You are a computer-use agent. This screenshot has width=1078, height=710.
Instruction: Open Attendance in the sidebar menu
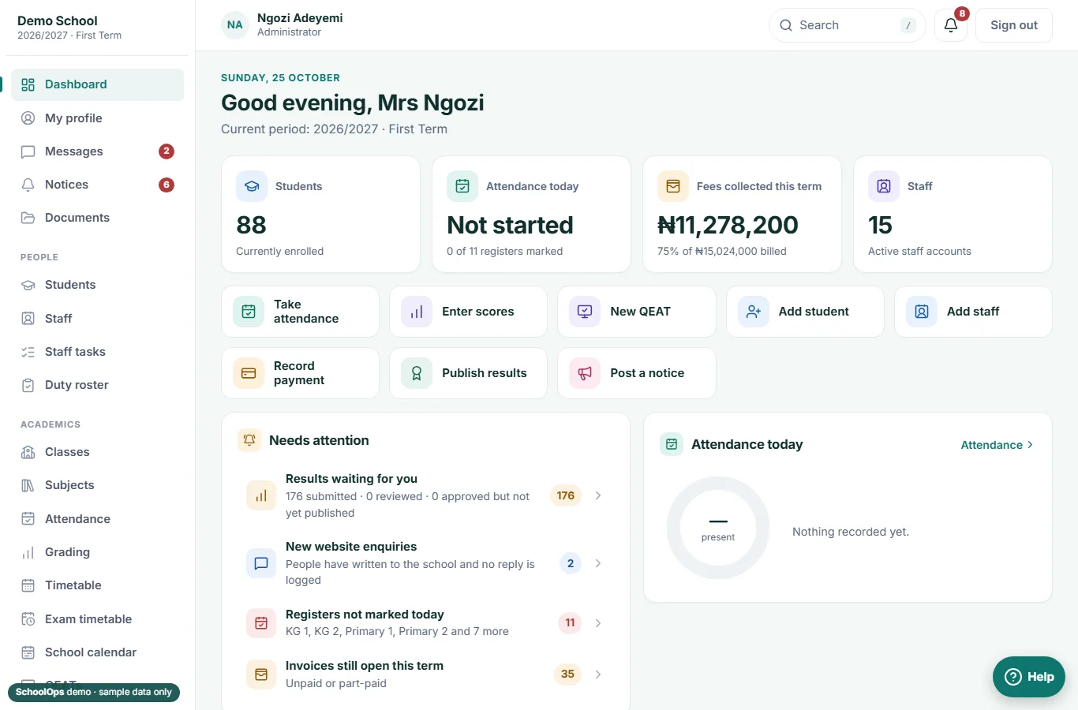pyautogui.click(x=97, y=519)
